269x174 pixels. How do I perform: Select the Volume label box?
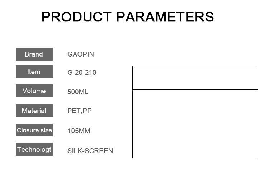(34, 91)
